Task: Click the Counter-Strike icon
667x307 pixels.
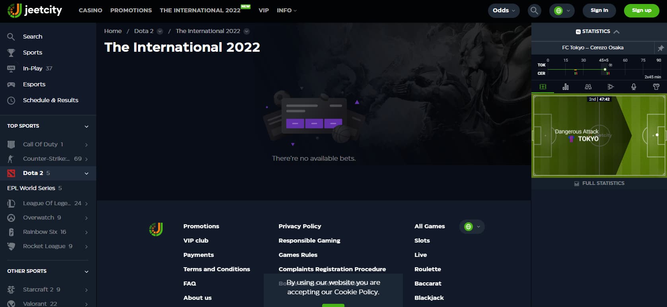Action: click(11, 159)
